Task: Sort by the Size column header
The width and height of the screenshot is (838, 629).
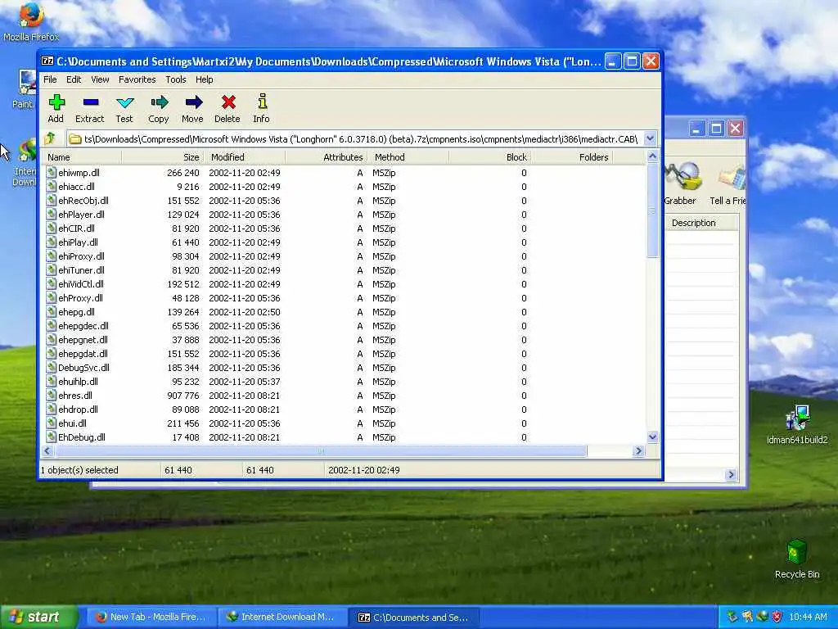Action: pos(163,157)
